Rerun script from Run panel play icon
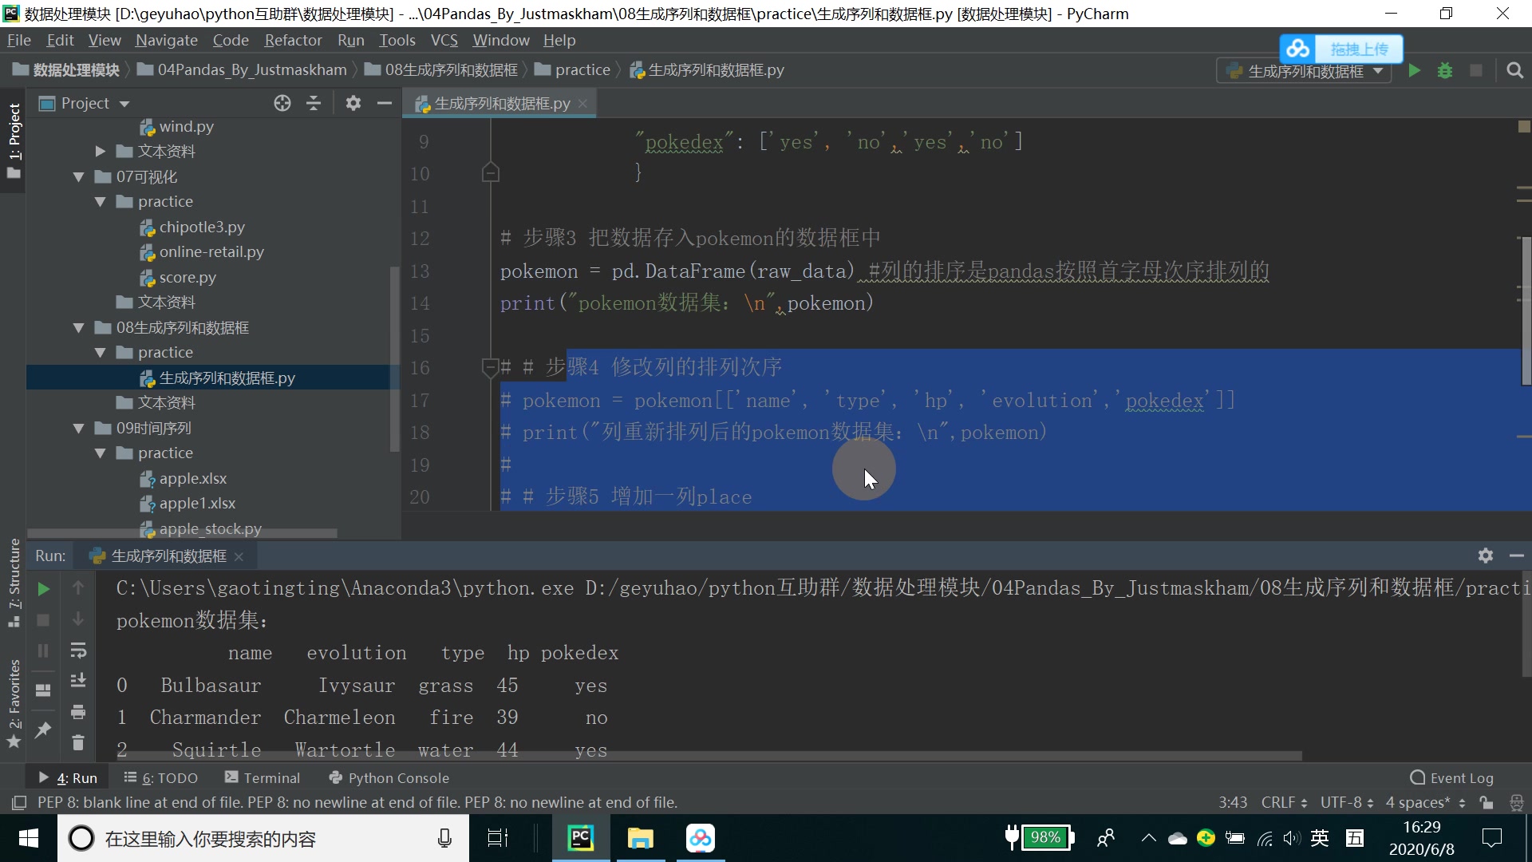The width and height of the screenshot is (1532, 862). (44, 589)
